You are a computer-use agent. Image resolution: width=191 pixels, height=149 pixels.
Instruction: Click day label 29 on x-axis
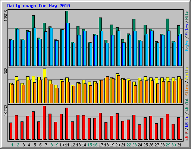168,145
